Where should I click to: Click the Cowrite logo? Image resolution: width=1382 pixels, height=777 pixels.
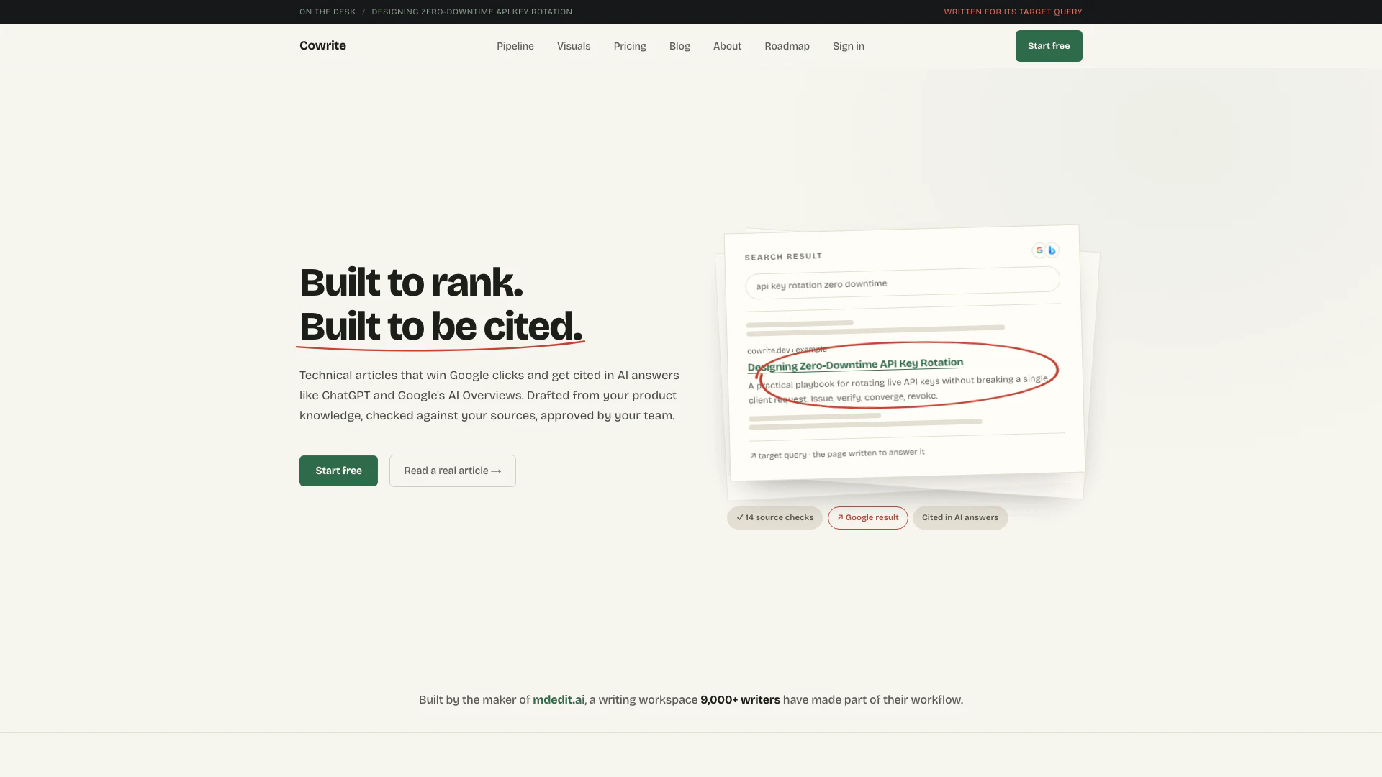322,45
